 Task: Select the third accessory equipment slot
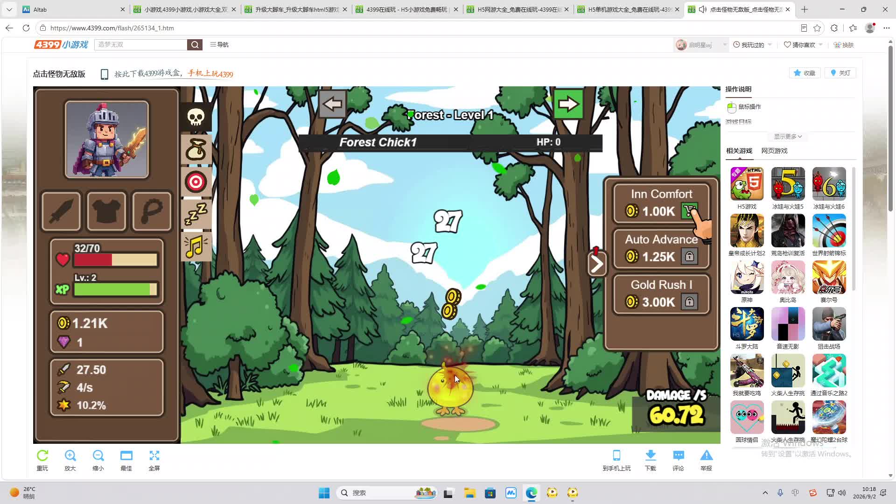click(x=152, y=211)
